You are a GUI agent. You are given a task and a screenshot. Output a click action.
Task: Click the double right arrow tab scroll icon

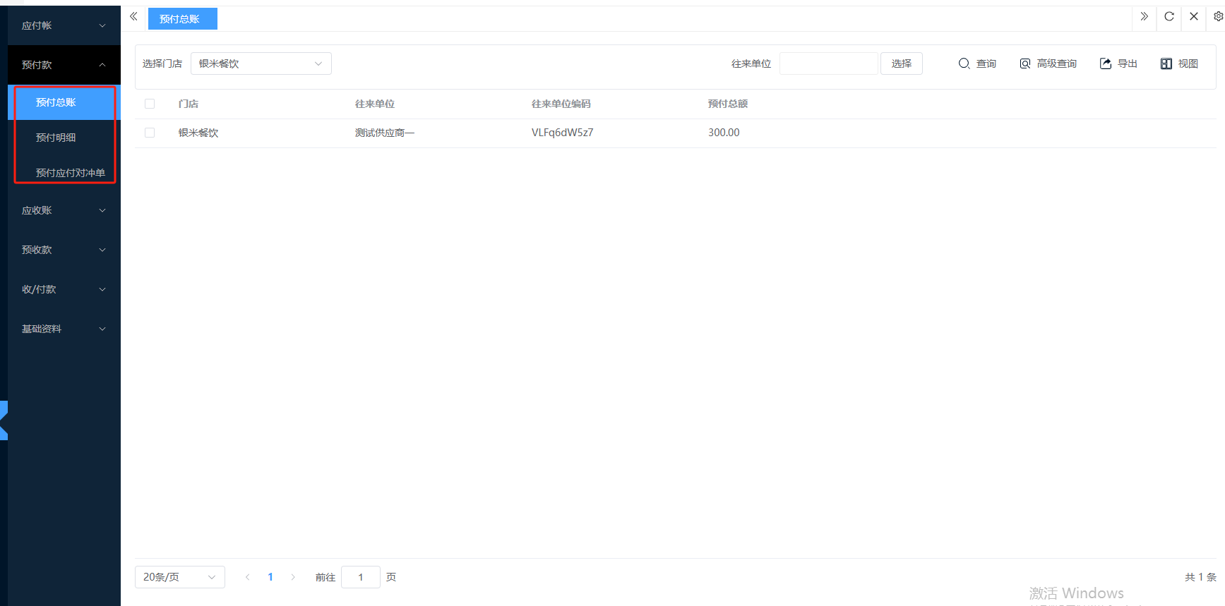(x=1144, y=16)
